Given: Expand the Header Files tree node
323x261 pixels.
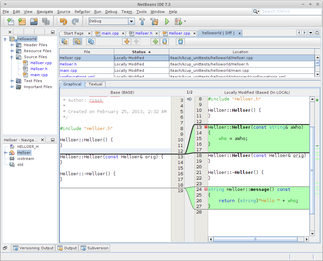Looking at the screenshot, I should tap(12, 45).
